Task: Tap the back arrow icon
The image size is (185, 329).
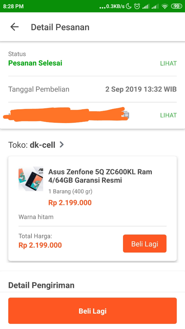Action: point(14,27)
